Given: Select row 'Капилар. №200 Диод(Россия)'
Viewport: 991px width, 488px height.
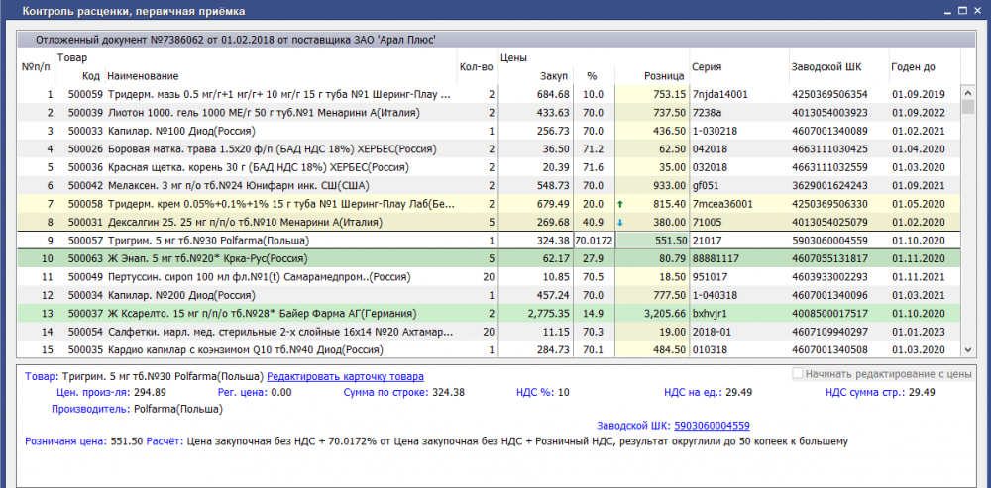Looking at the screenshot, I should coord(490,295).
